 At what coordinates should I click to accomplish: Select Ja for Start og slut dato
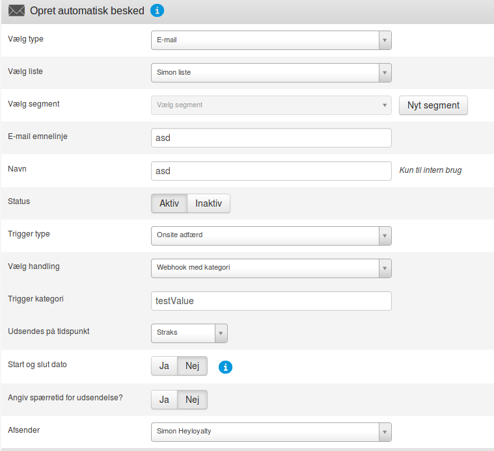coord(164,367)
